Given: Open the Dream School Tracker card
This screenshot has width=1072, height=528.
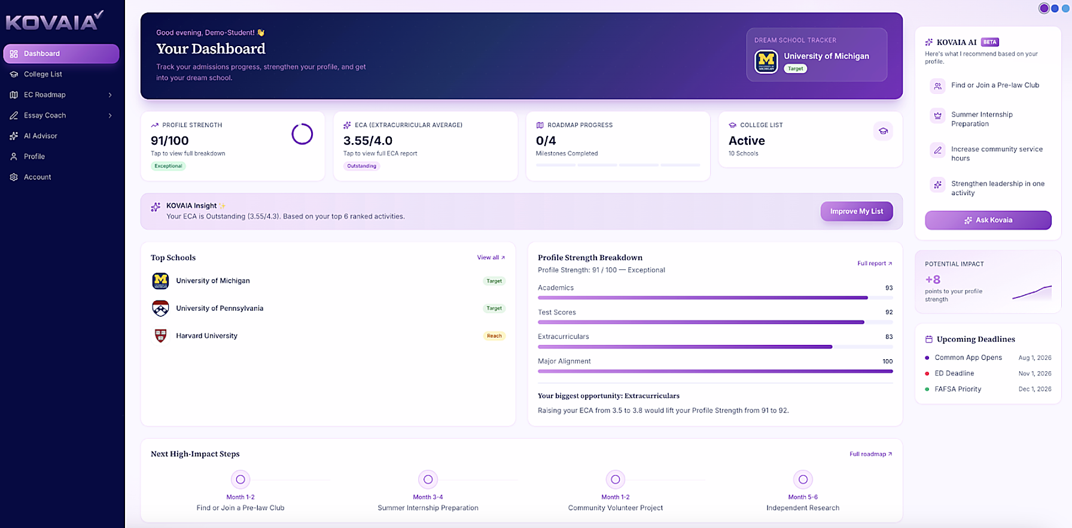Looking at the screenshot, I should click(x=817, y=55).
